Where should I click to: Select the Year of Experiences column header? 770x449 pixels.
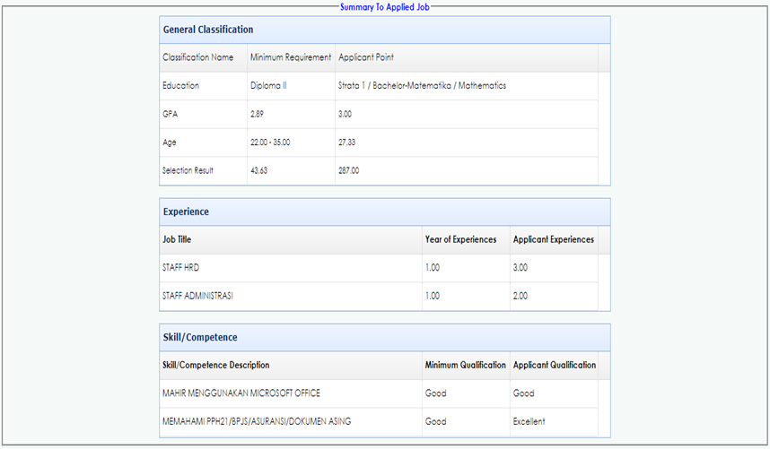[460, 240]
